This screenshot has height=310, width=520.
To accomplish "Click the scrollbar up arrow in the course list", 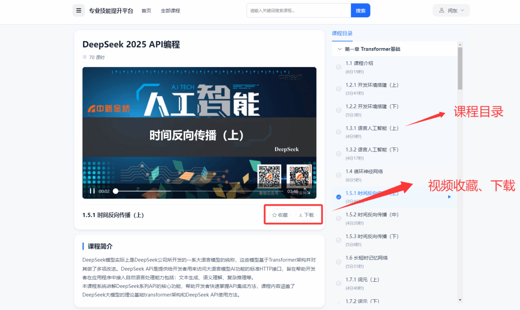I will (460, 44).
